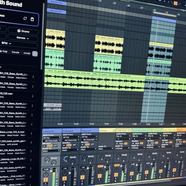Toggle track 8 activator button

click(x=160, y=171)
